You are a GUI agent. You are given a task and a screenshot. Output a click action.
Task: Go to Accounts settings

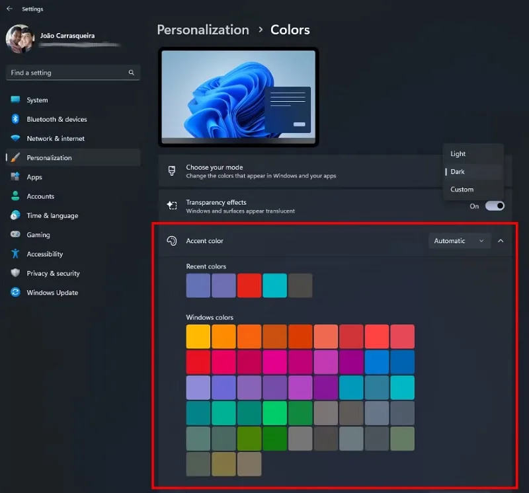tap(73, 196)
